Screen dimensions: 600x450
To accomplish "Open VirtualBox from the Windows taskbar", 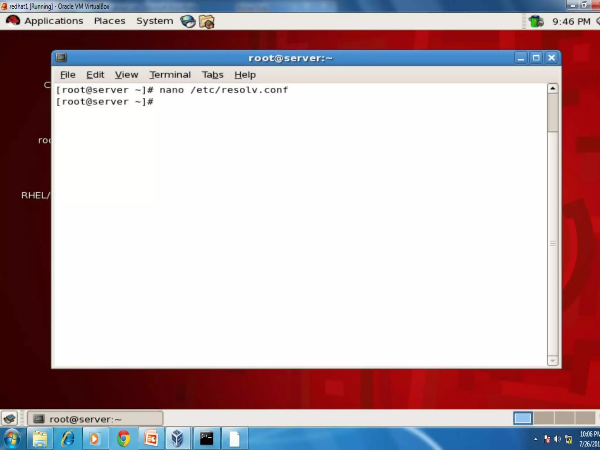I will tap(178, 439).
